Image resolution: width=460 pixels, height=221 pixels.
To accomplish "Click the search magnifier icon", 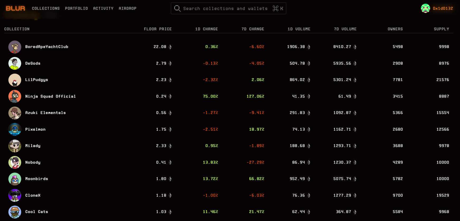I will pyautogui.click(x=177, y=8).
